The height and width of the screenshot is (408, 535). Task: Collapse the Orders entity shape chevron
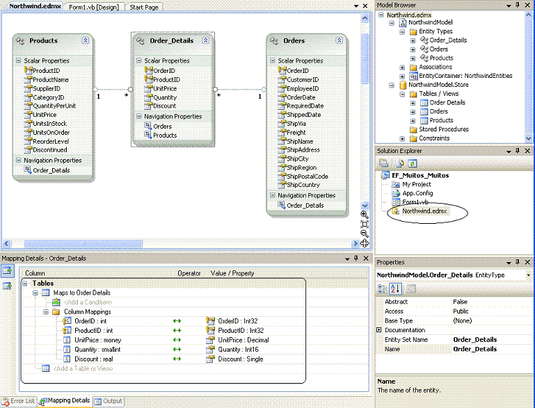pyautogui.click(x=339, y=40)
